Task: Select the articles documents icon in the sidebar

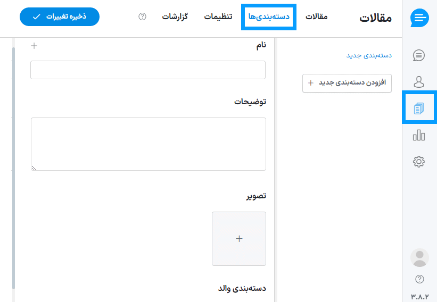Action: (419, 108)
